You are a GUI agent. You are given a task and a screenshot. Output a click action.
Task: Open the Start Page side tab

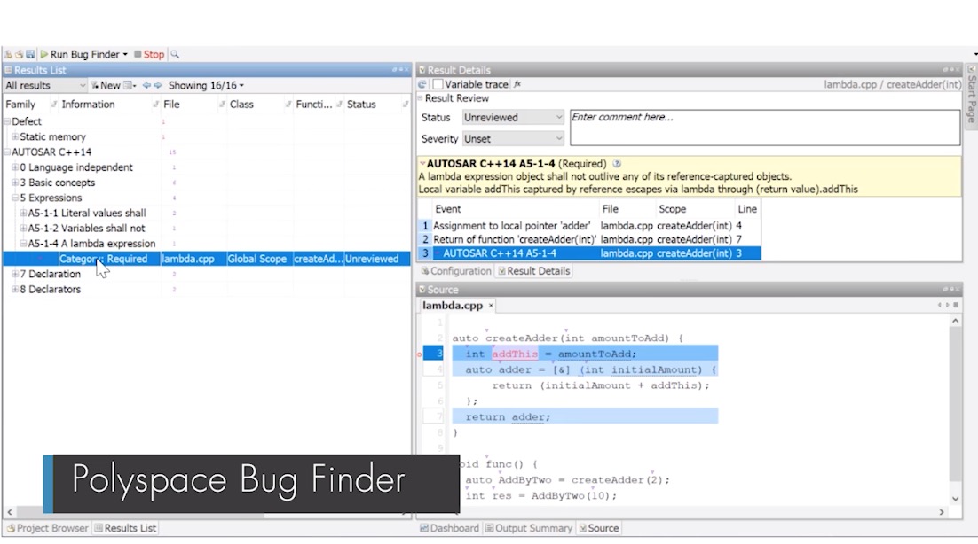(x=971, y=97)
